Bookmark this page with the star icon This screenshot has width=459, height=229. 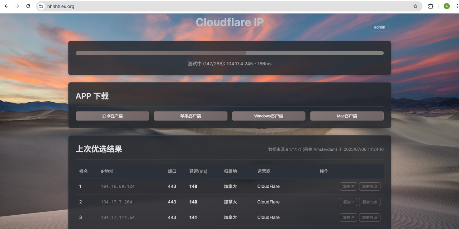[415, 6]
